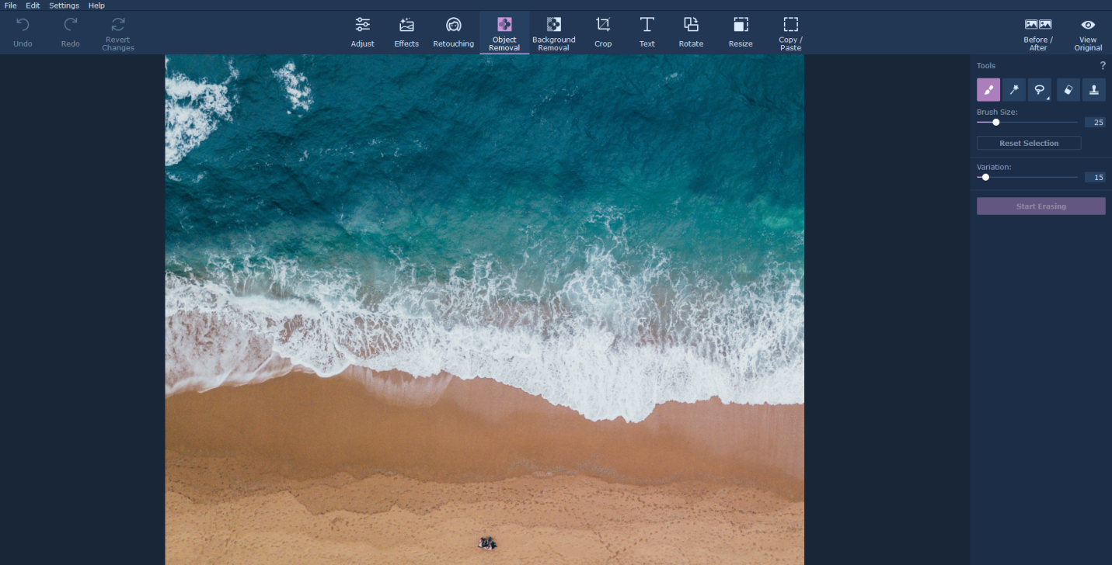Click the Reset Selection button
1112x565 pixels.
pos(1028,144)
